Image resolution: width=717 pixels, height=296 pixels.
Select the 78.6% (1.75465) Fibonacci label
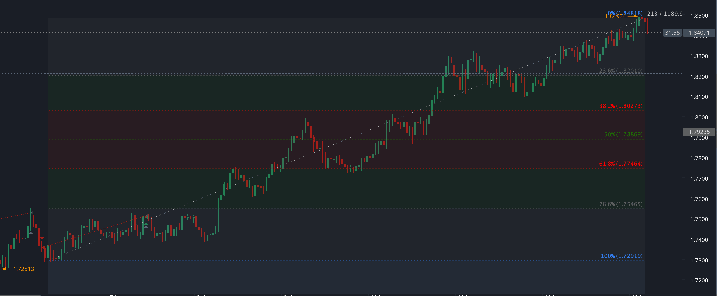pos(621,204)
